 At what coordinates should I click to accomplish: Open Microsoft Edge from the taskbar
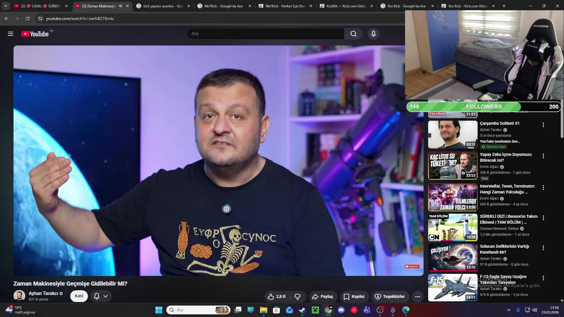coord(406,310)
